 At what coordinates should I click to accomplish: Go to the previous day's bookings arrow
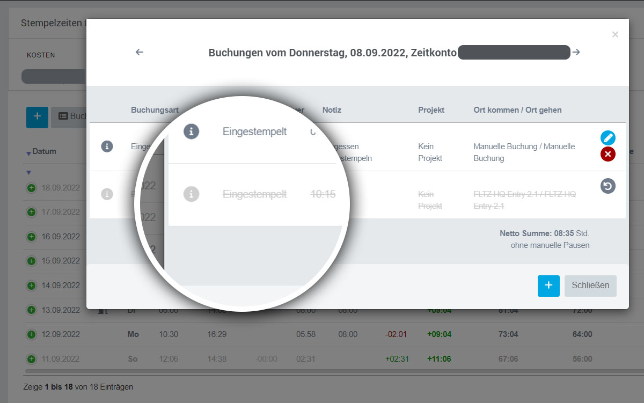click(140, 52)
